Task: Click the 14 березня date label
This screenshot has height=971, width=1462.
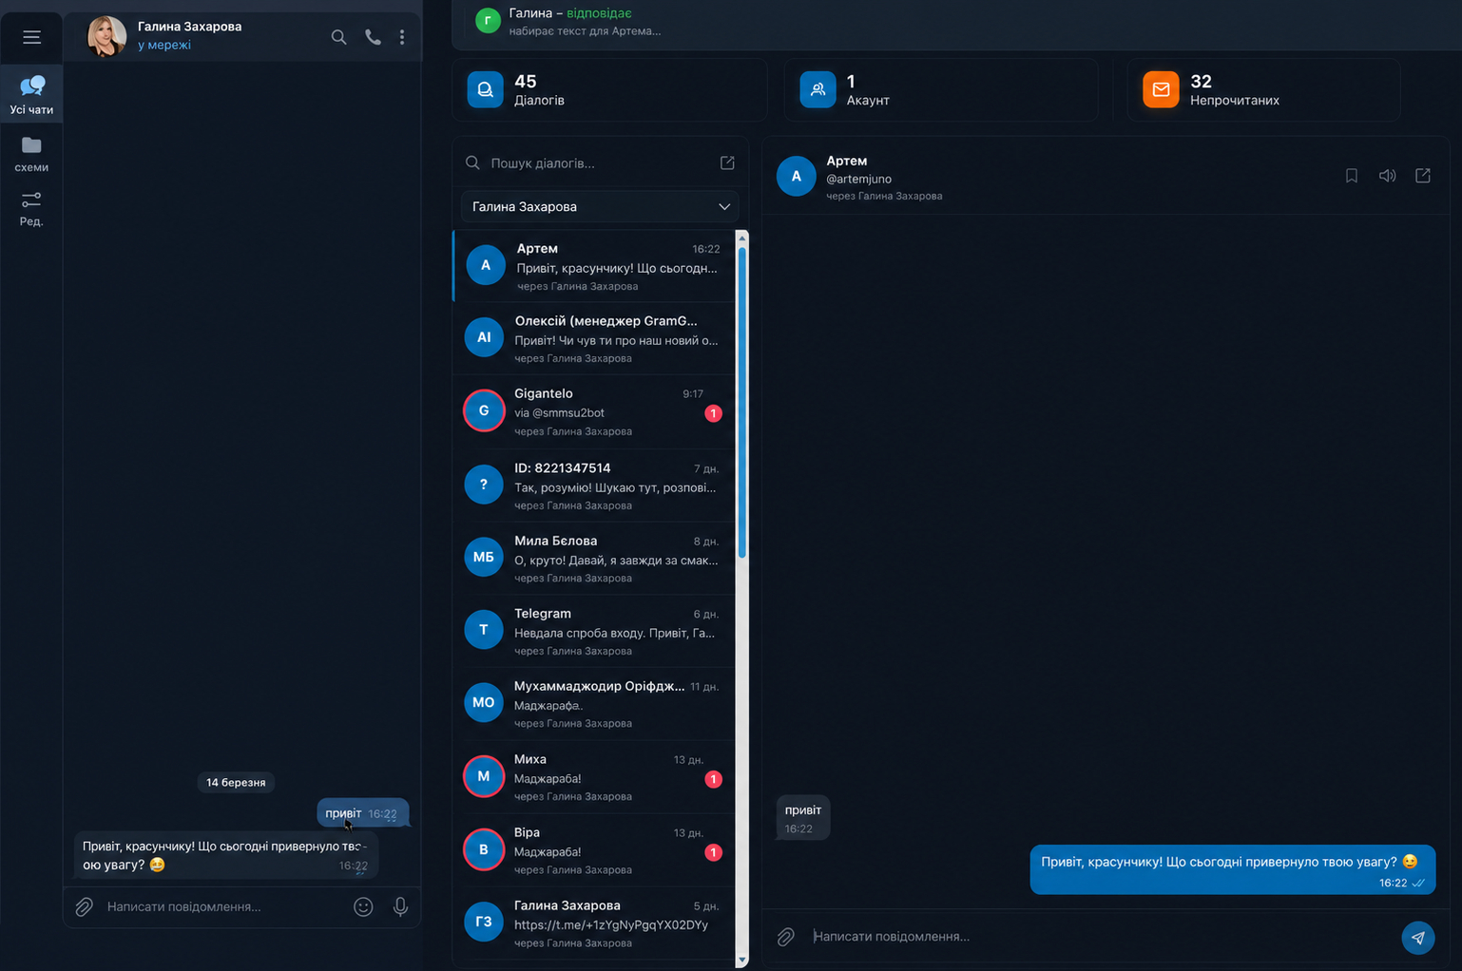Action: tap(236, 783)
